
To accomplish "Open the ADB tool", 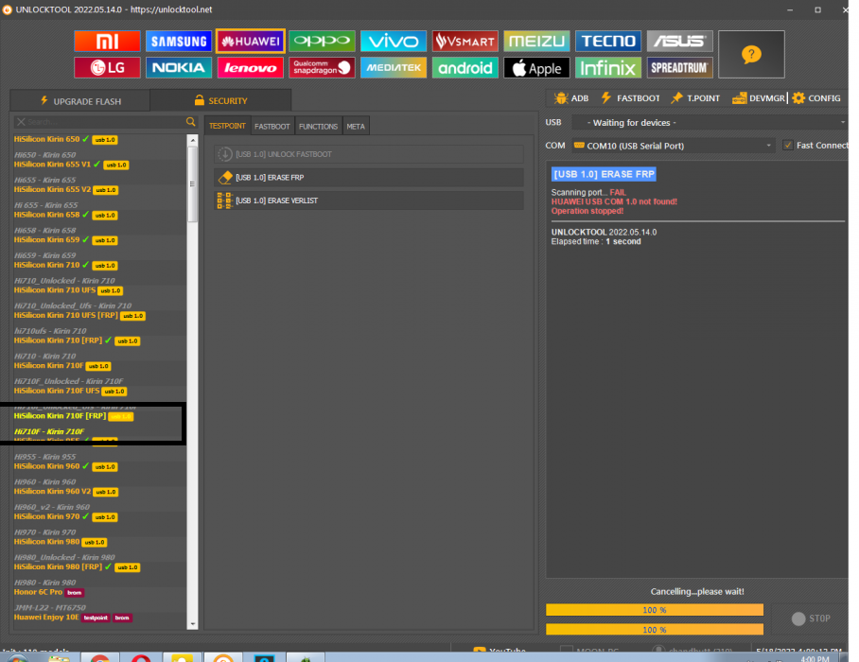I will point(571,98).
